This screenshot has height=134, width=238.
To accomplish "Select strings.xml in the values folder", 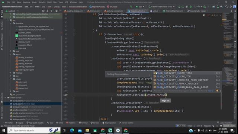I will coord(23,85).
